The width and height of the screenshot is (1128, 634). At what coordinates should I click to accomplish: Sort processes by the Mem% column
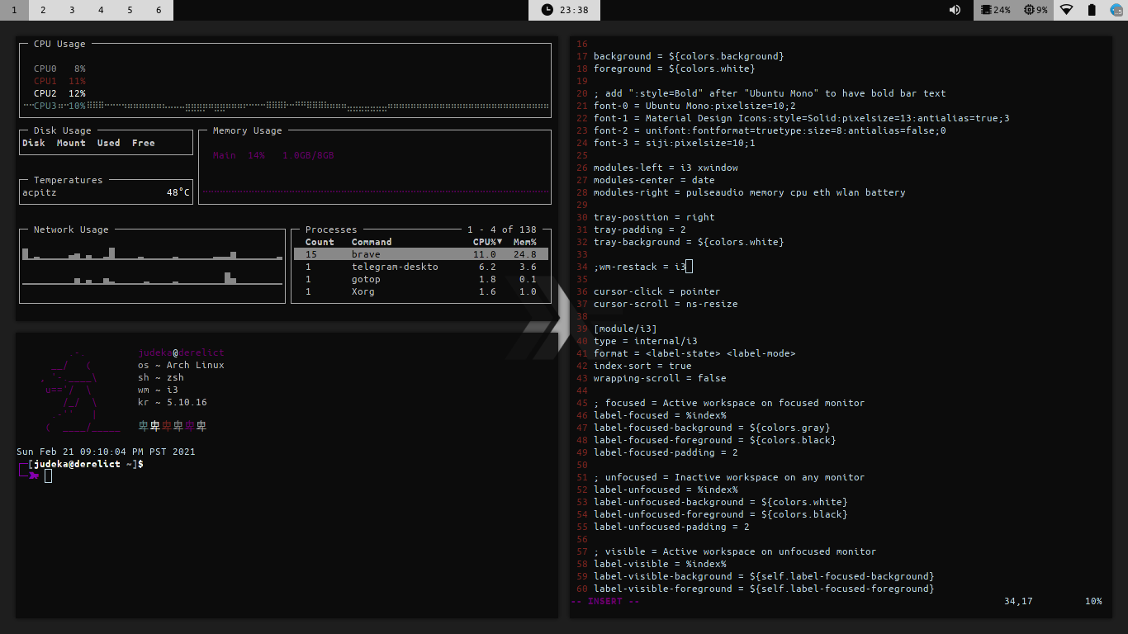tap(525, 242)
